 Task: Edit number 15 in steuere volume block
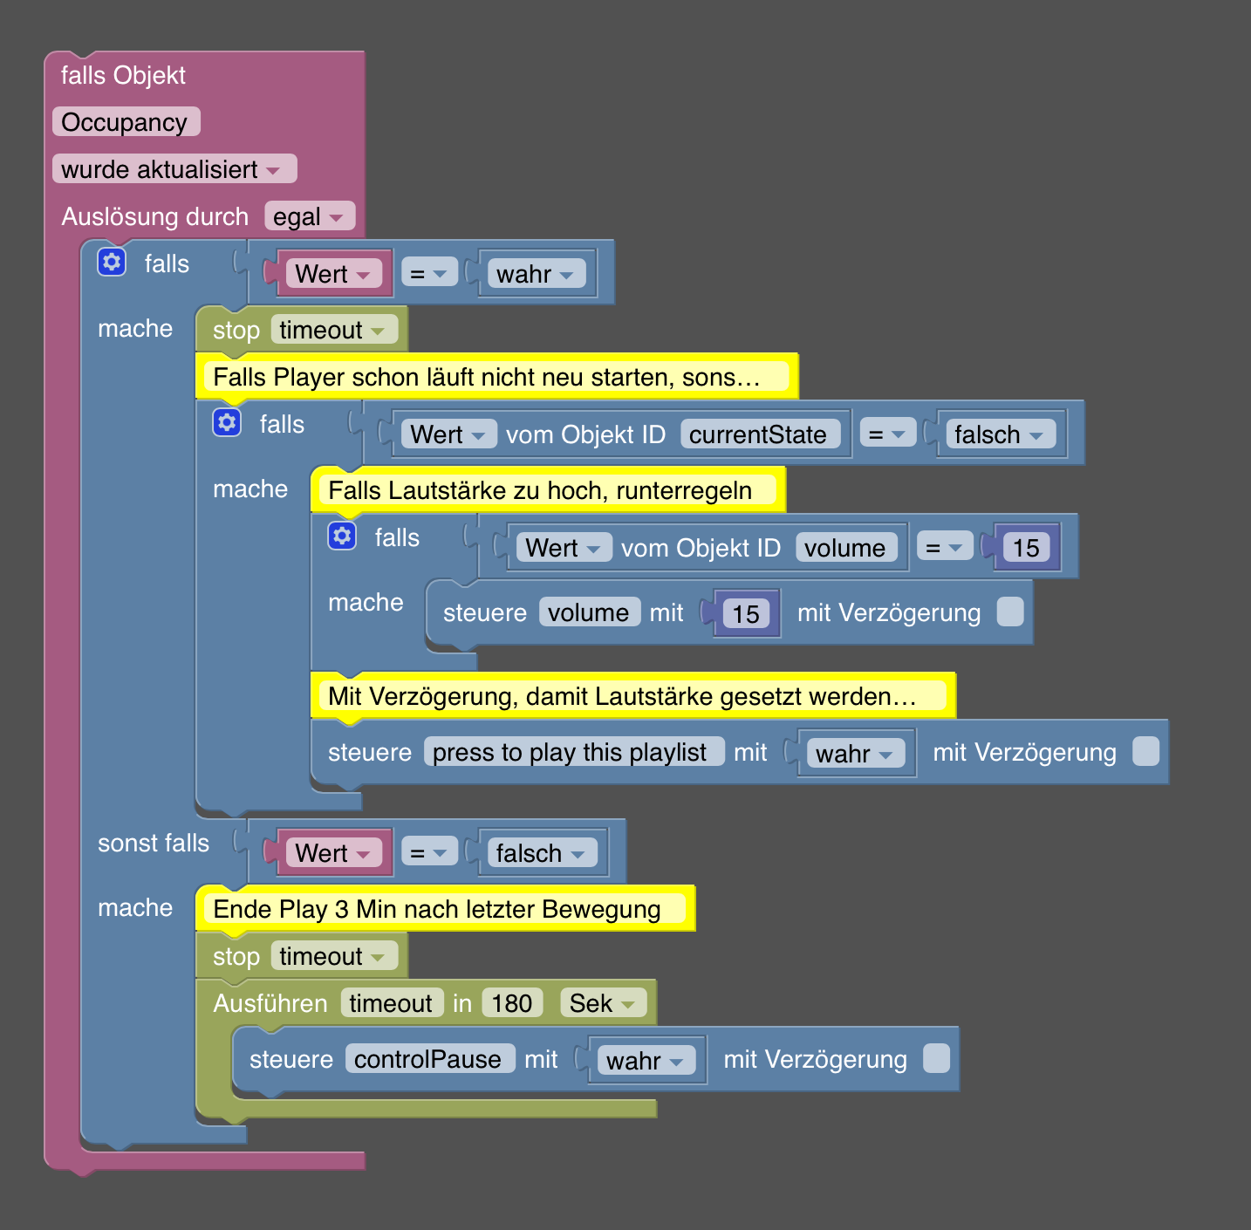click(x=746, y=613)
